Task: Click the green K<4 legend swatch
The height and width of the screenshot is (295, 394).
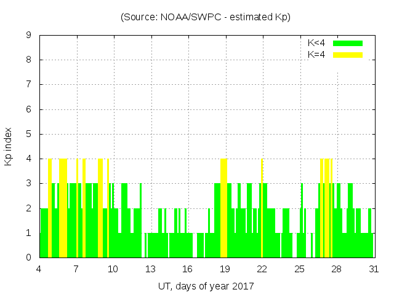Action: point(348,43)
